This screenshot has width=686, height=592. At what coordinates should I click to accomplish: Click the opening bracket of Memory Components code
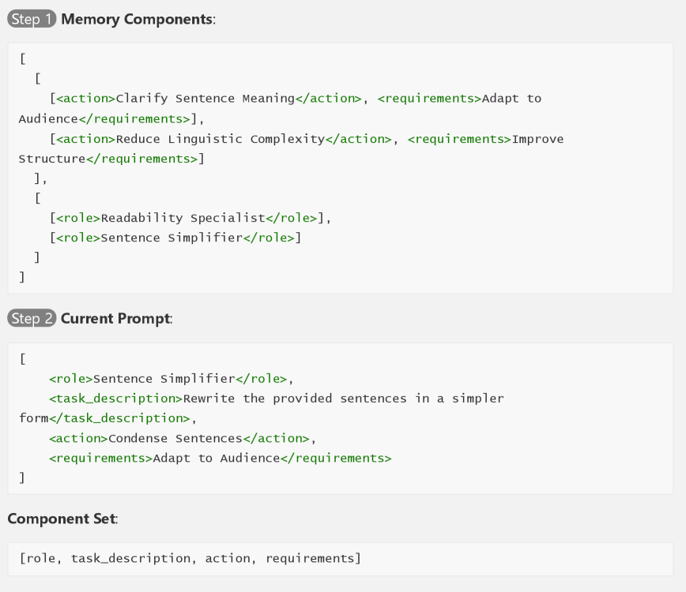click(22, 58)
